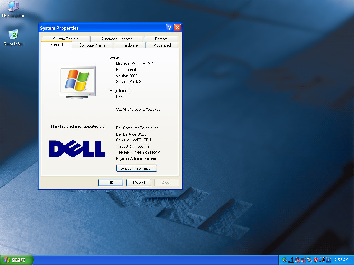The image size is (354, 265).
Task: Select the Recycle Bin desktop icon
Action: click(13, 37)
